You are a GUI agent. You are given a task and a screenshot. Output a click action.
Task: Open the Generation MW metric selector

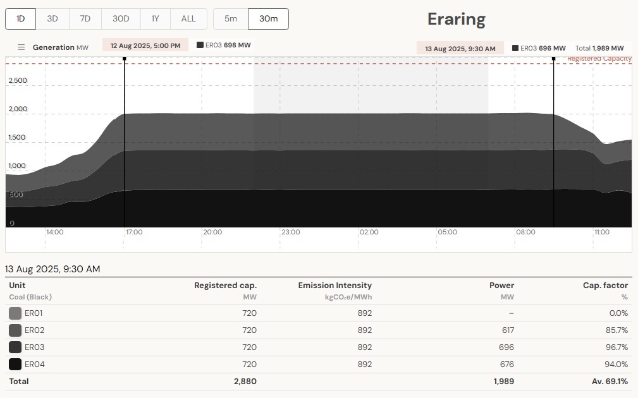(61, 47)
